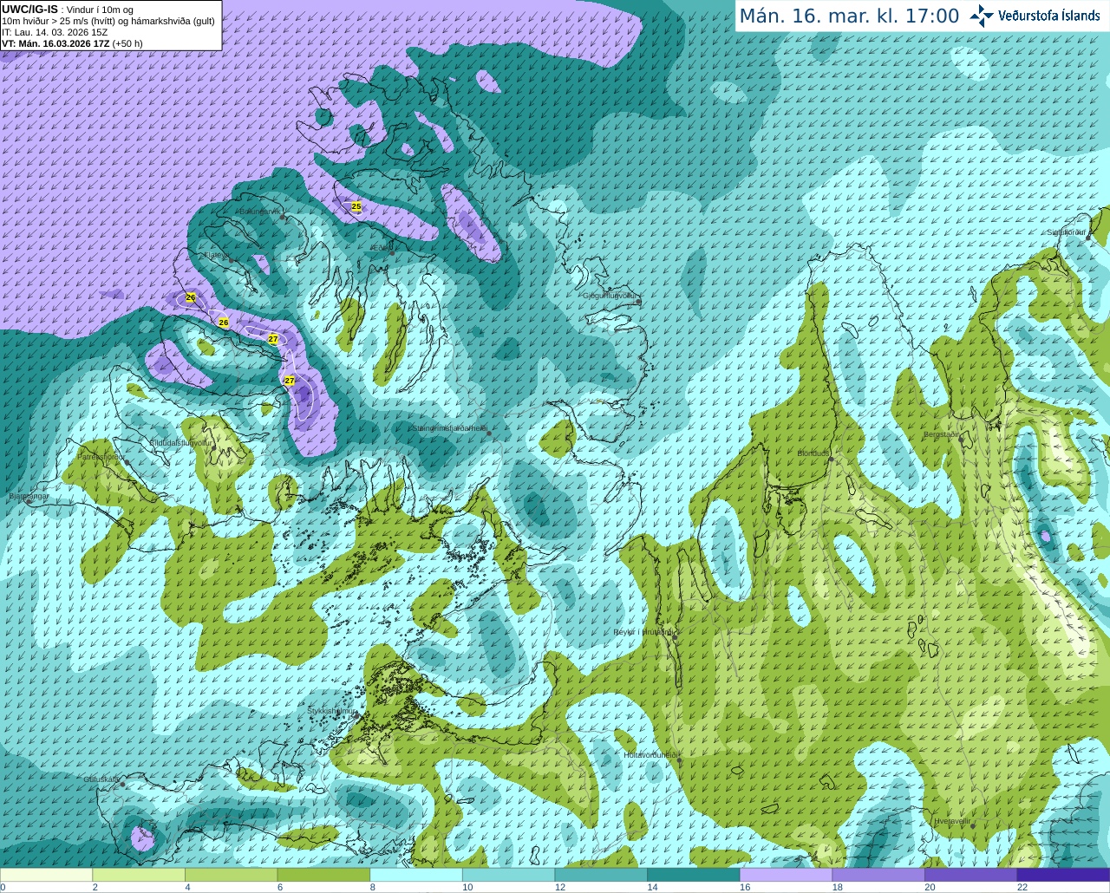Click the 4–6 m/s green legend swatch
The width and height of the screenshot is (1110, 893).
232,874
